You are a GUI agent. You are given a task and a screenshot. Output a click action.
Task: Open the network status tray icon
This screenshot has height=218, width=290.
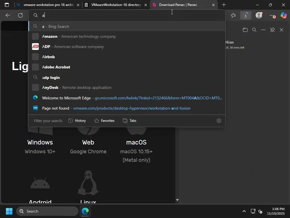(x=253, y=211)
